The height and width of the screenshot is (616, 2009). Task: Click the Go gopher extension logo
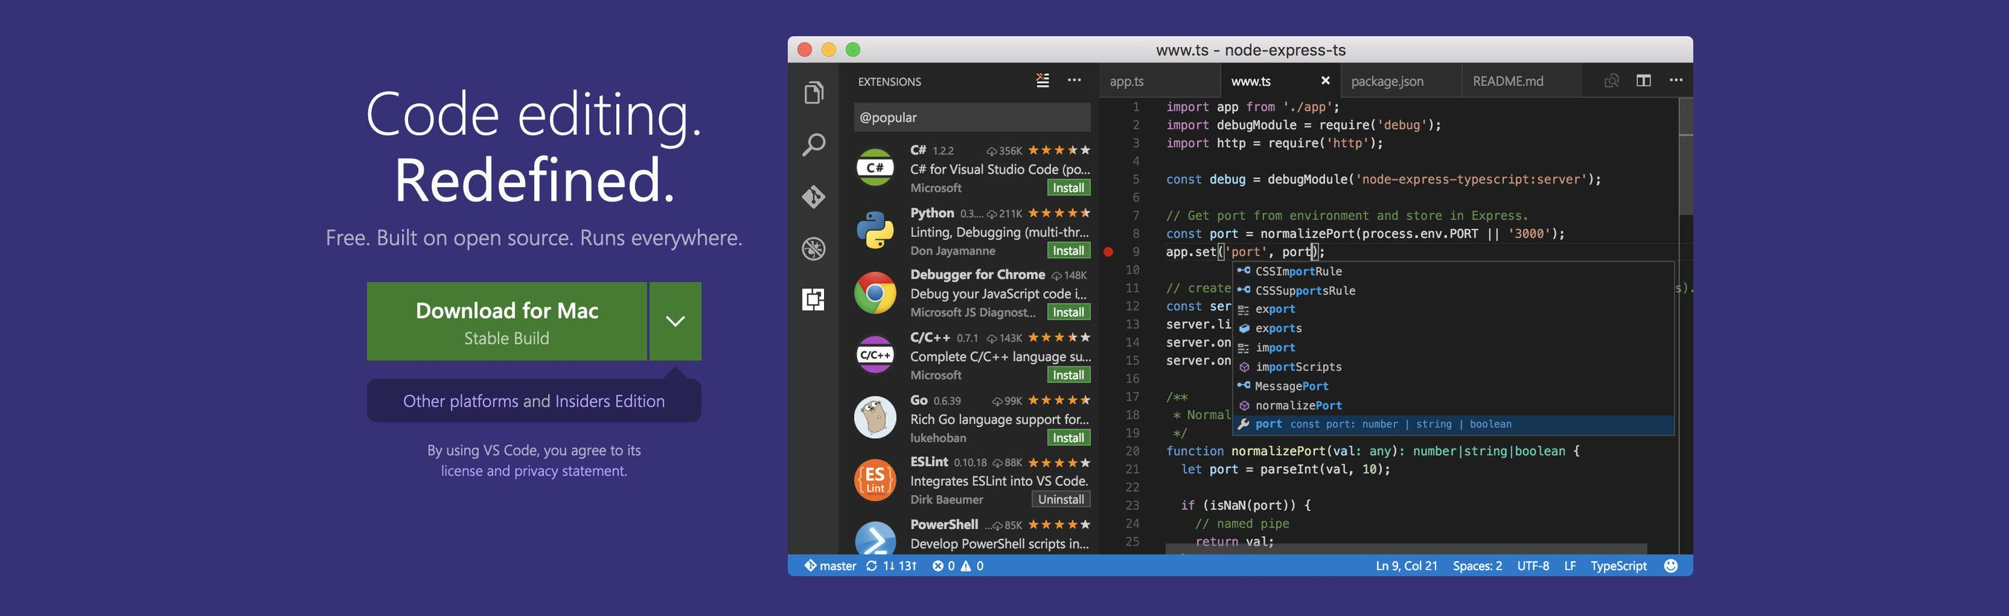point(875,417)
